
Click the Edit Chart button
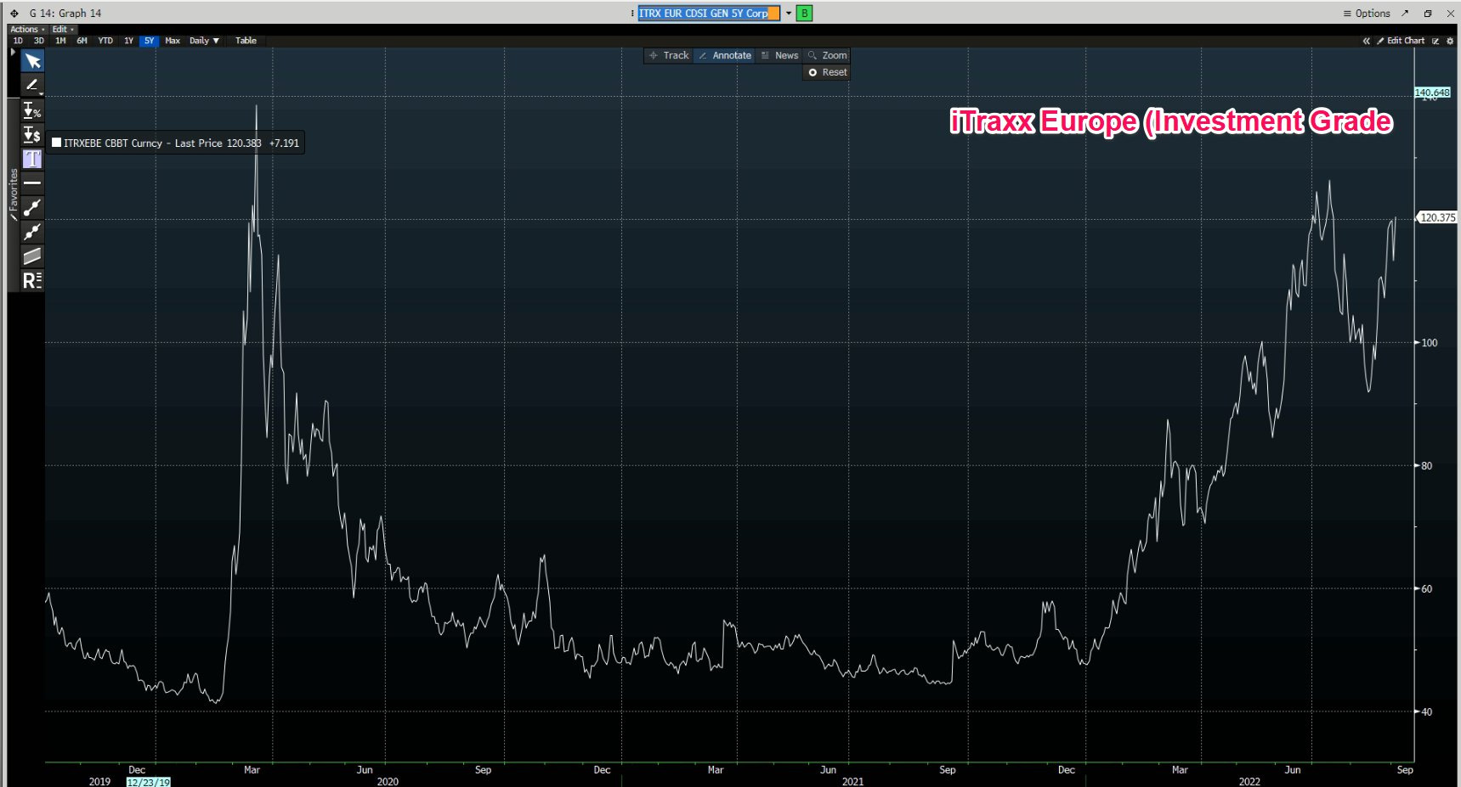(x=1401, y=41)
